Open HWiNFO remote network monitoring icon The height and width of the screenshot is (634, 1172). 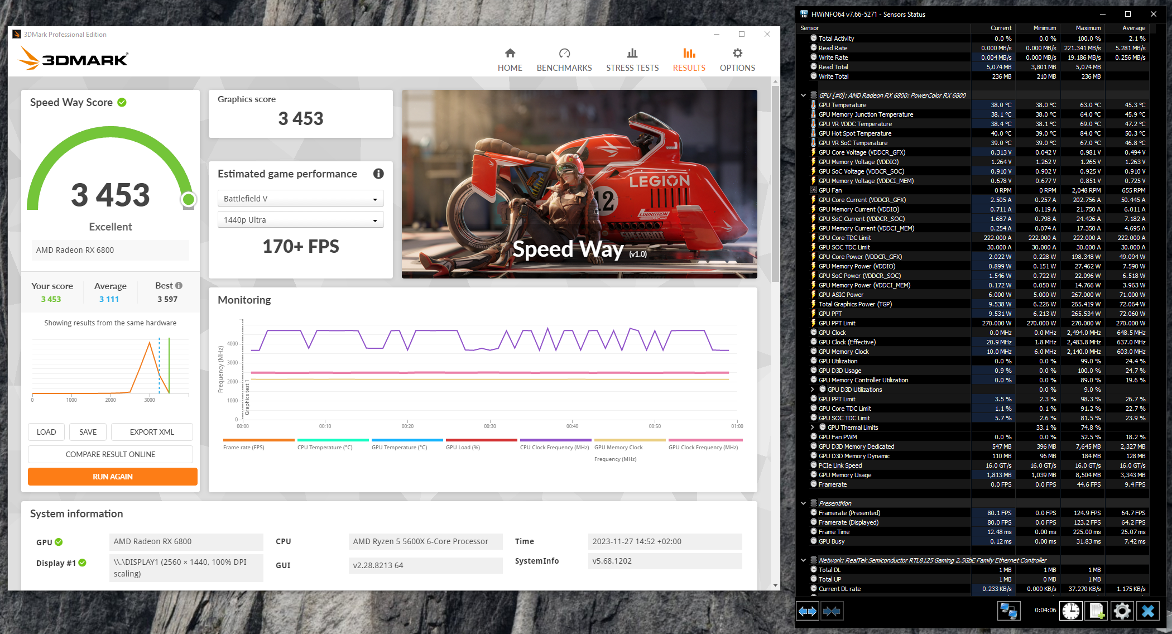(x=1008, y=611)
